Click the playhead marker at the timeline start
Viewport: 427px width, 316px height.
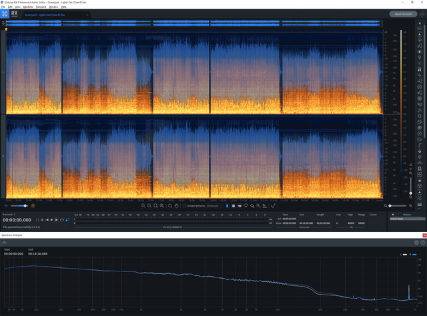pyautogui.click(x=6, y=29)
